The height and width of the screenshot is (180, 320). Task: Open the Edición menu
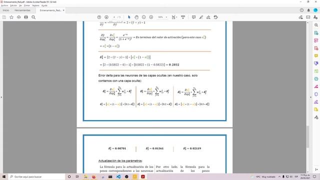pyautogui.click(x=13, y=5)
